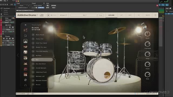Adjust the Room knob
Viewport: 173px width, 97px height.
(147, 34)
